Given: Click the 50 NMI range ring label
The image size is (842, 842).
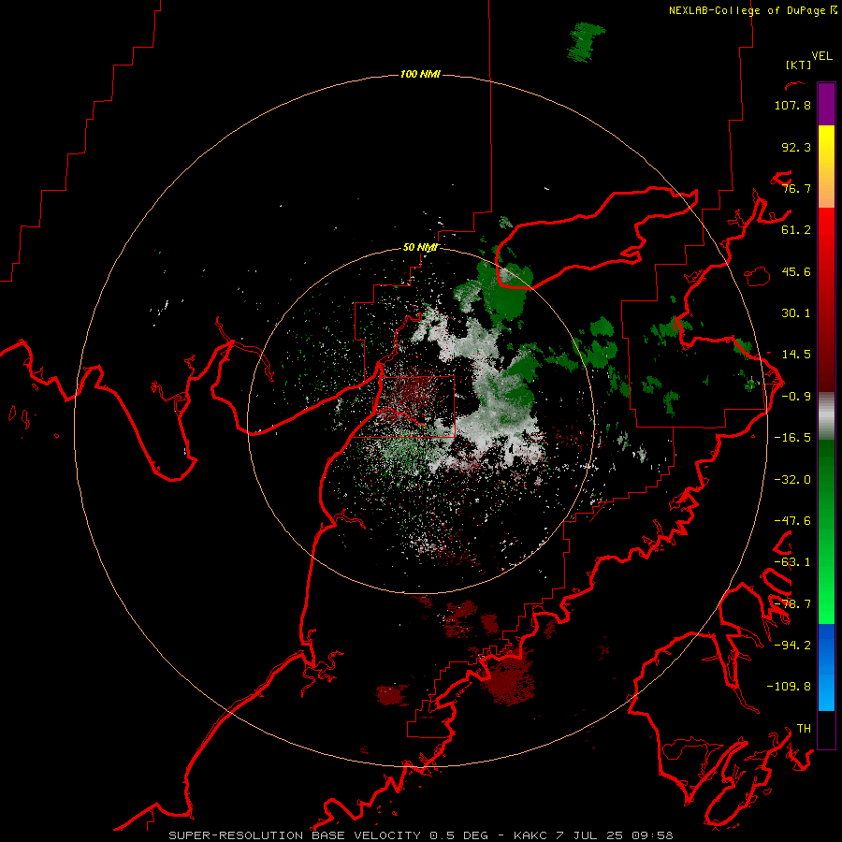Looking at the screenshot, I should pos(420,248).
